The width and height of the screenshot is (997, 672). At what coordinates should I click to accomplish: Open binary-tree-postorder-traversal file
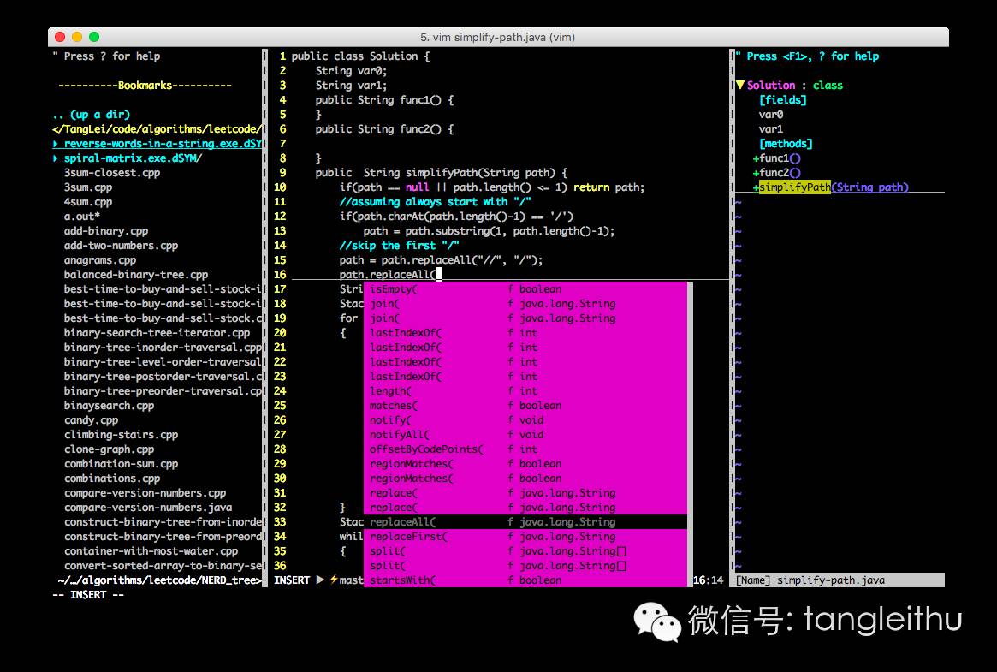coord(163,377)
